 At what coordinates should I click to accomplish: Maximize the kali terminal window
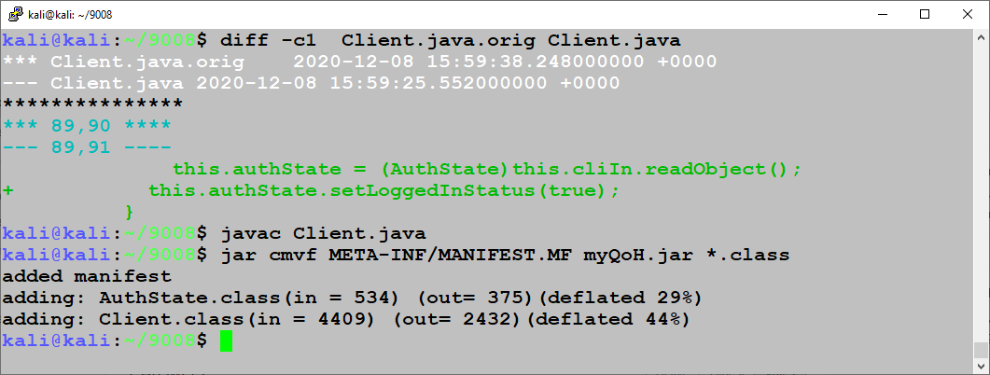(925, 14)
